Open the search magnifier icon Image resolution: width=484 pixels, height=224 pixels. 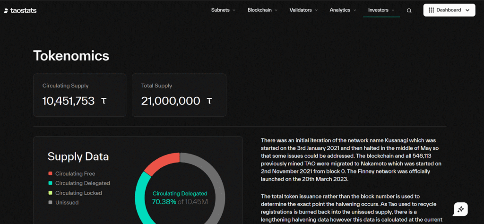coord(409,10)
